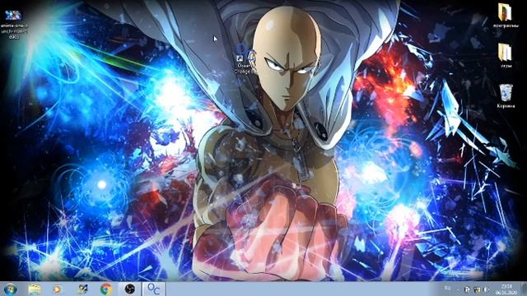Select the игры folder on desktop
Screen dimensions: 527x296
[x=505, y=55]
